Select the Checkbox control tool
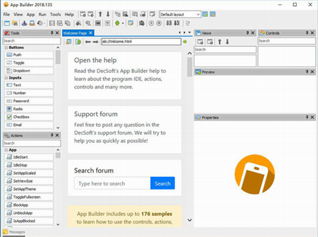This screenshot has width=318, height=237. click(x=29, y=117)
